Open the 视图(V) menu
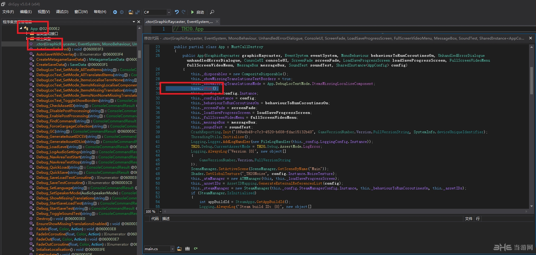The image size is (536, 255). 44,12
